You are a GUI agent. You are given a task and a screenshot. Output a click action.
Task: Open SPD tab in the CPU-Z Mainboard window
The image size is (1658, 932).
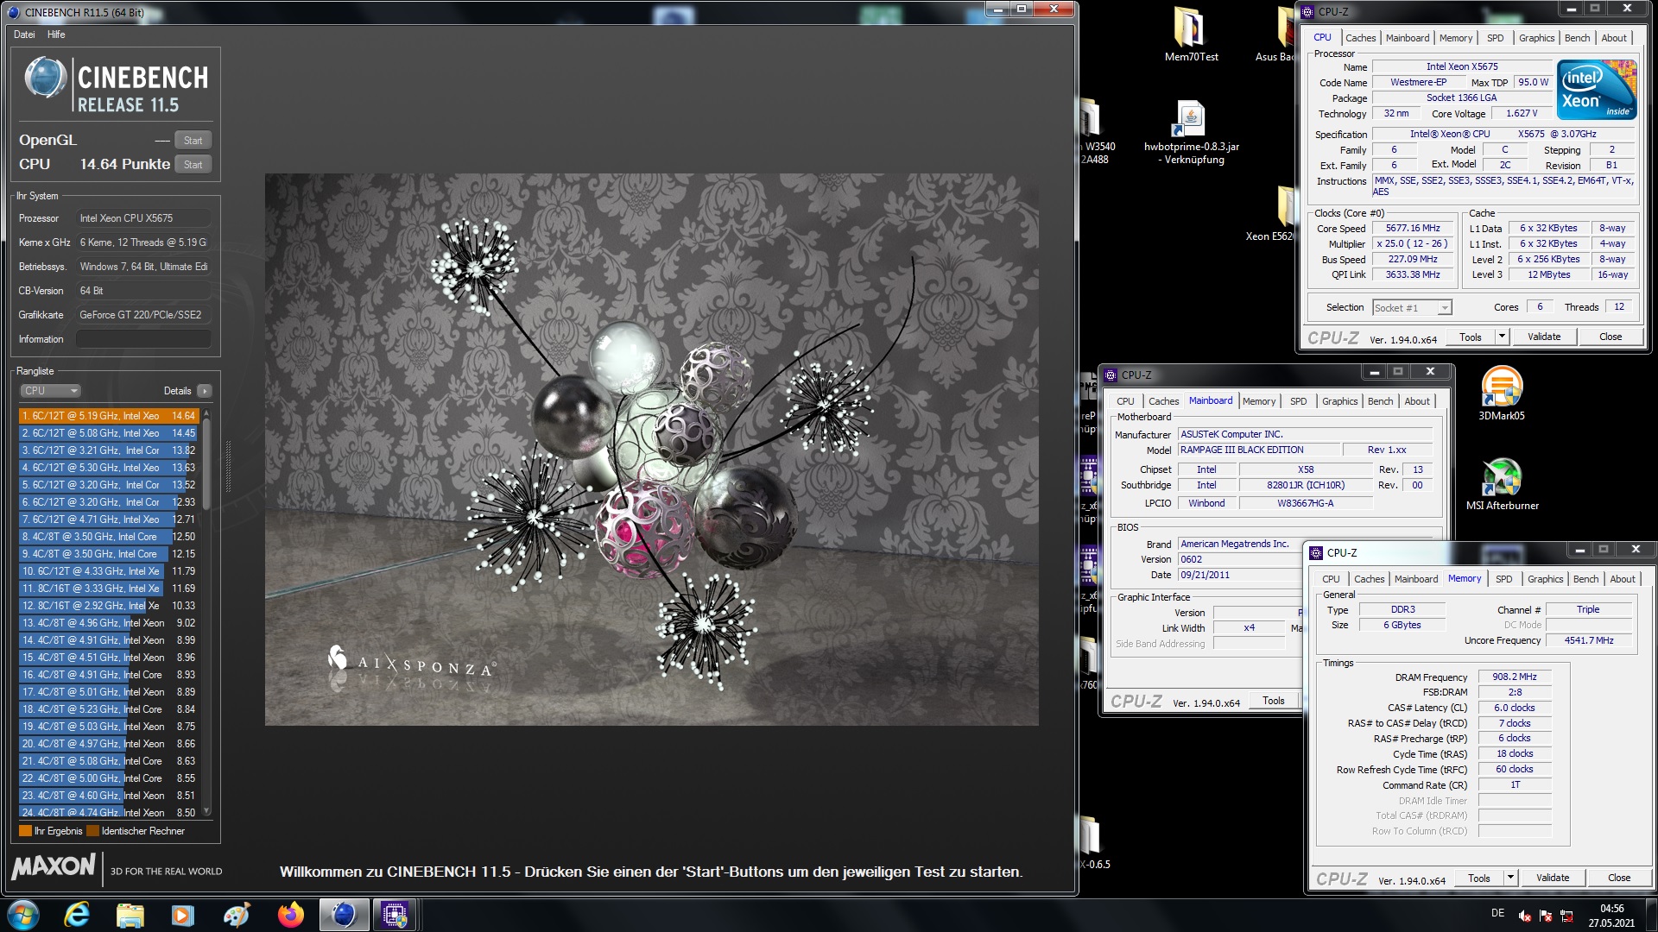(1298, 401)
